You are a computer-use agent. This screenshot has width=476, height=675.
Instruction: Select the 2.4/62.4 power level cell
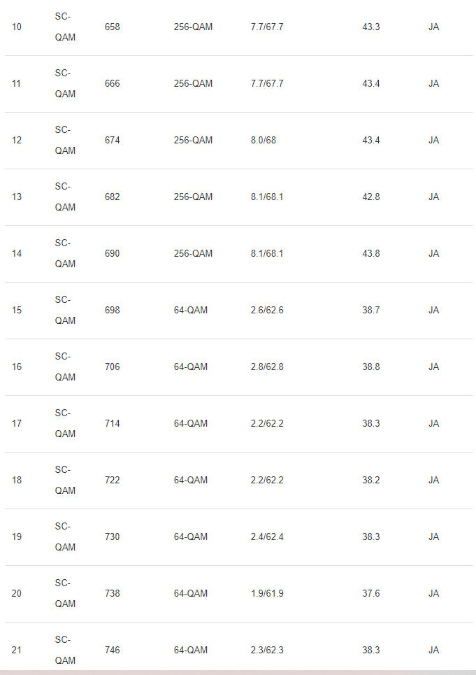click(x=267, y=537)
